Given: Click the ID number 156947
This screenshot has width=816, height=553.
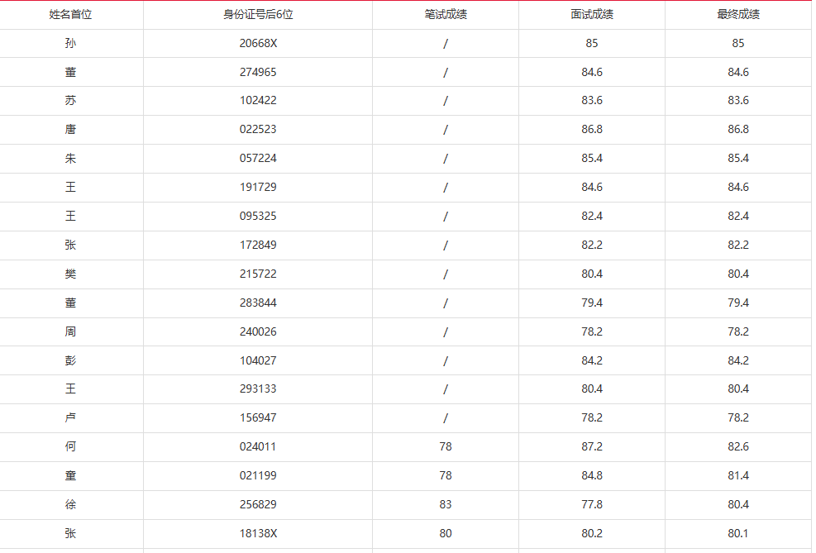Looking at the screenshot, I should point(258,417).
